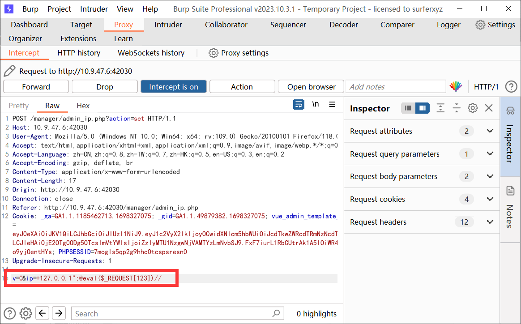Toggle the word wrap icon in the editor
Viewport: 521px width, 324px height.
tap(299, 104)
